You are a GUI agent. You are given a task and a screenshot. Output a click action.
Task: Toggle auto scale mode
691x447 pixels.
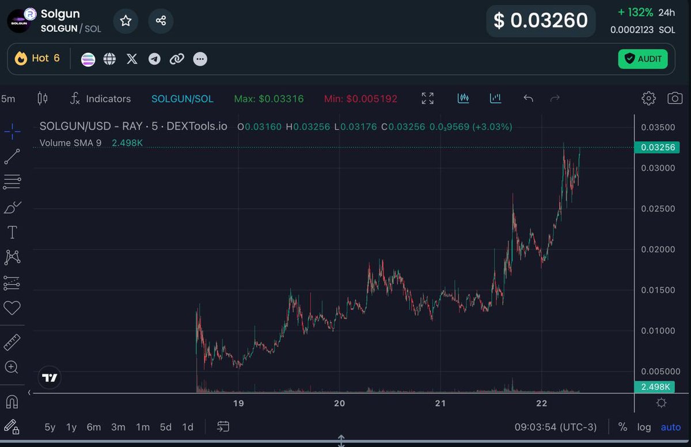click(x=670, y=427)
